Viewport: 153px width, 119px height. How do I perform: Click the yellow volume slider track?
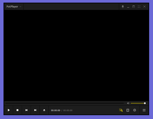click(x=138, y=103)
